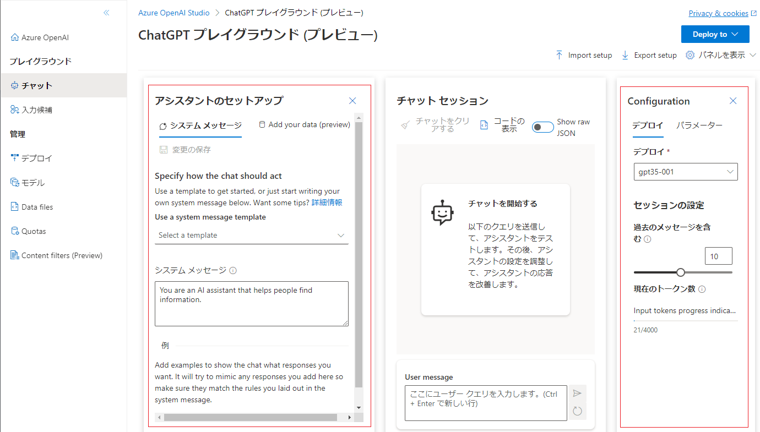Collapse the left navigation with the double-chevron icon
This screenshot has height=432, width=760.
click(106, 13)
